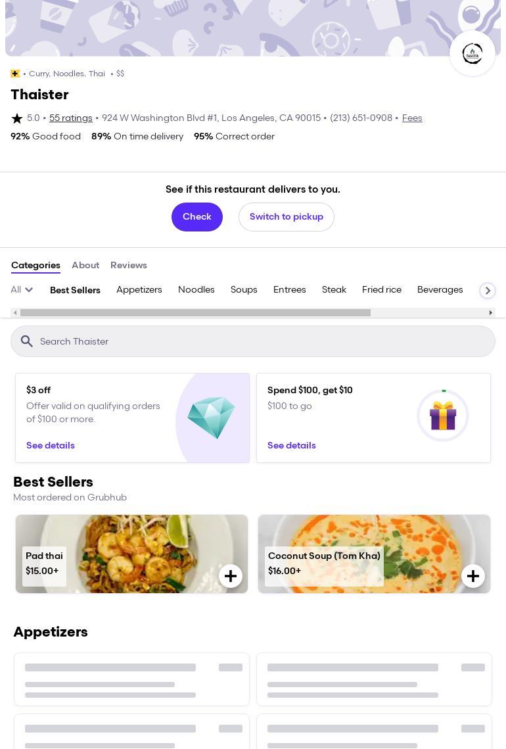Expand the All categories dropdown
This screenshot has height=749, width=506.
pyautogui.click(x=22, y=290)
